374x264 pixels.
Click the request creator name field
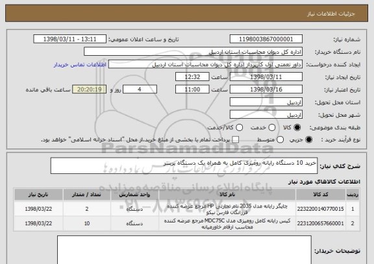(205, 64)
